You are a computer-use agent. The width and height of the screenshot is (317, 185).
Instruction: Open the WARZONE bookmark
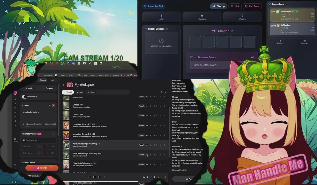coord(47,75)
